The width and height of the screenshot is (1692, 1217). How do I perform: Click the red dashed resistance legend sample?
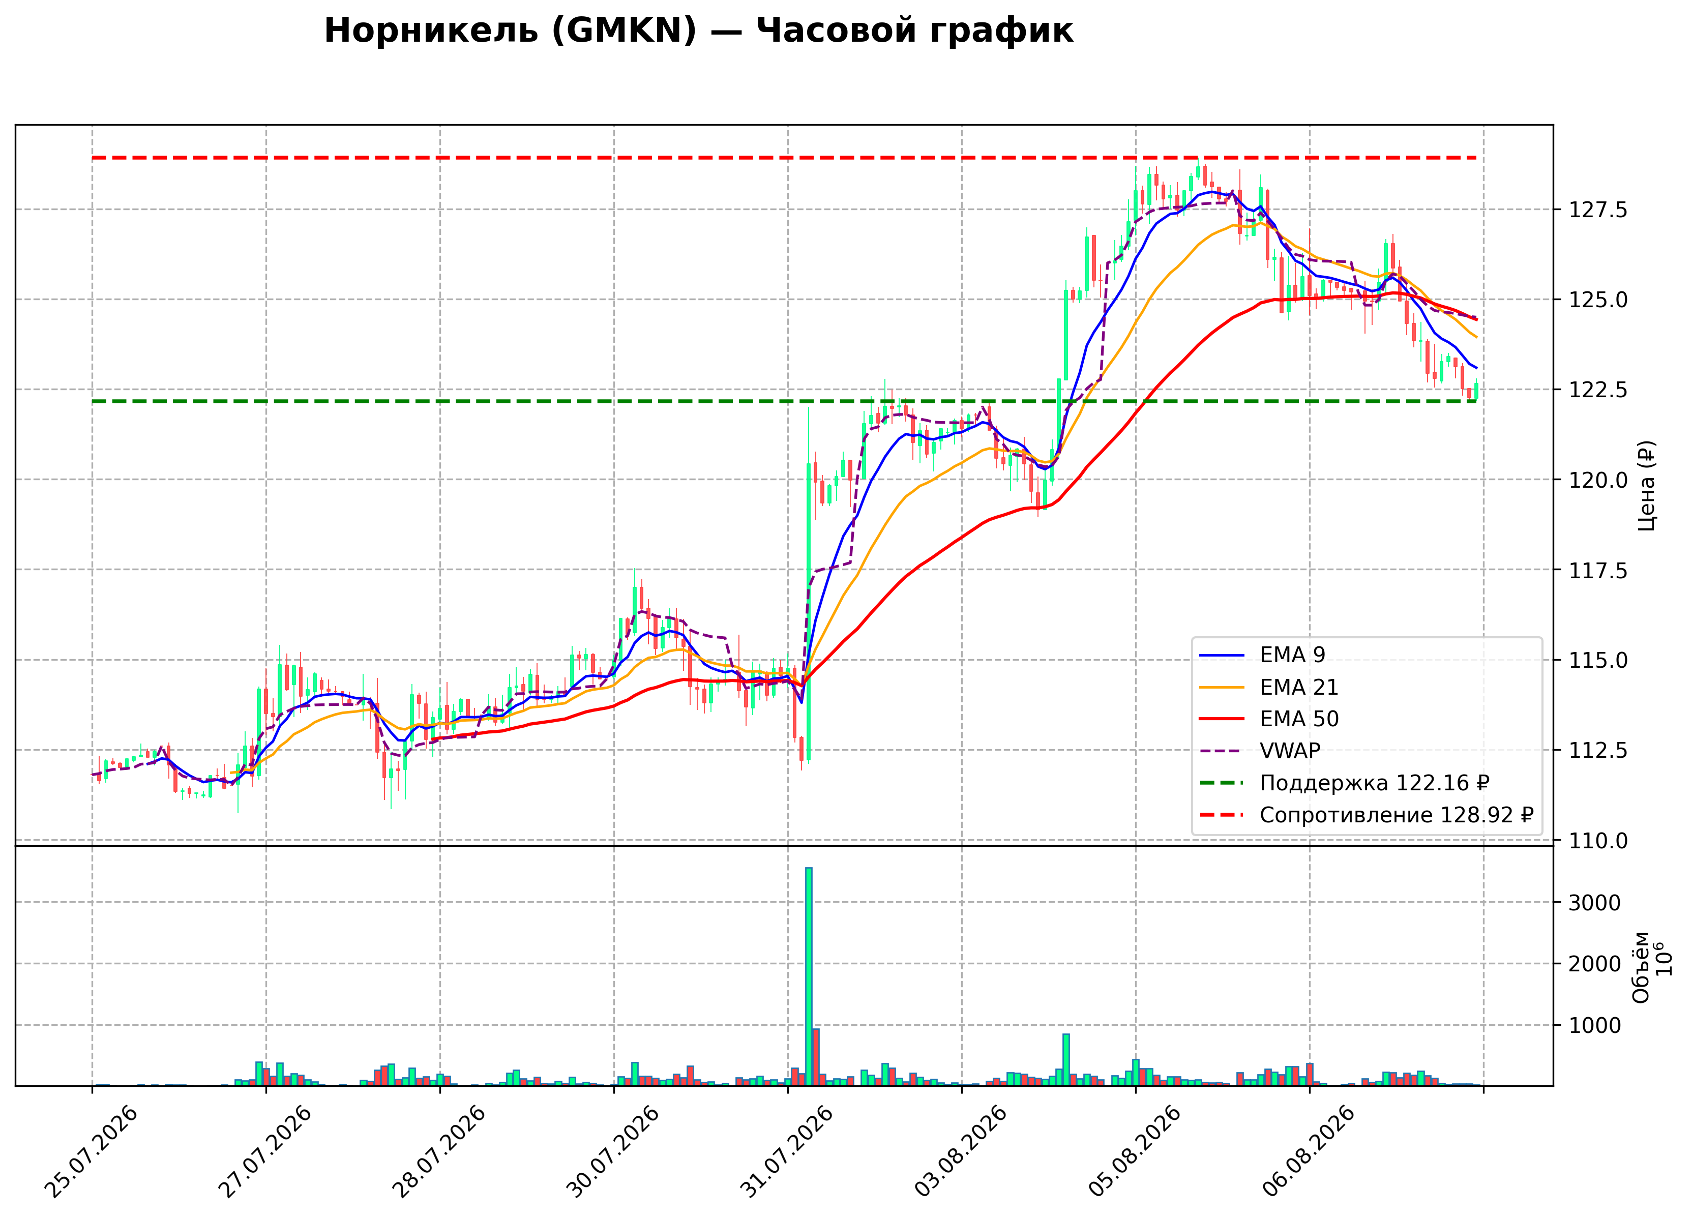(x=1221, y=816)
